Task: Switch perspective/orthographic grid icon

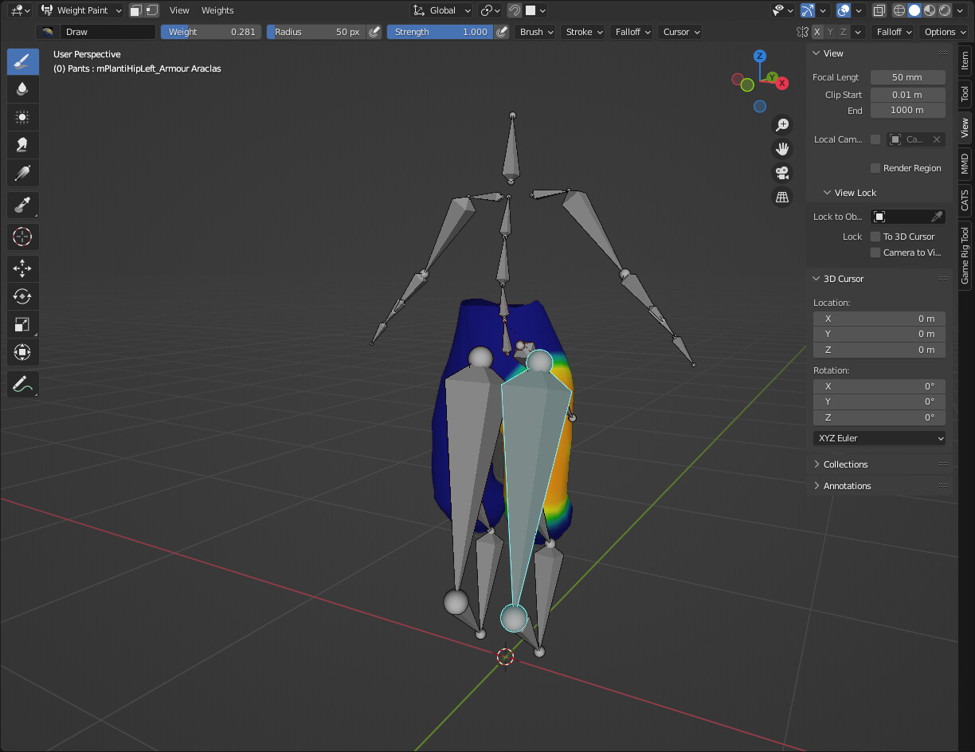Action: 782,197
